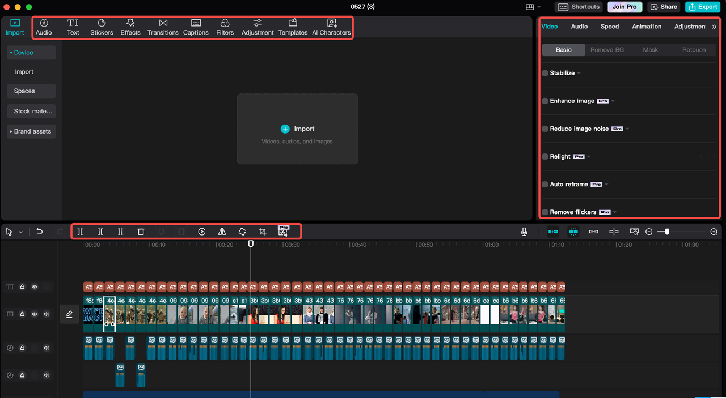Click the Crop icon in the timeline toolbar
The height and width of the screenshot is (398, 726).
click(263, 232)
